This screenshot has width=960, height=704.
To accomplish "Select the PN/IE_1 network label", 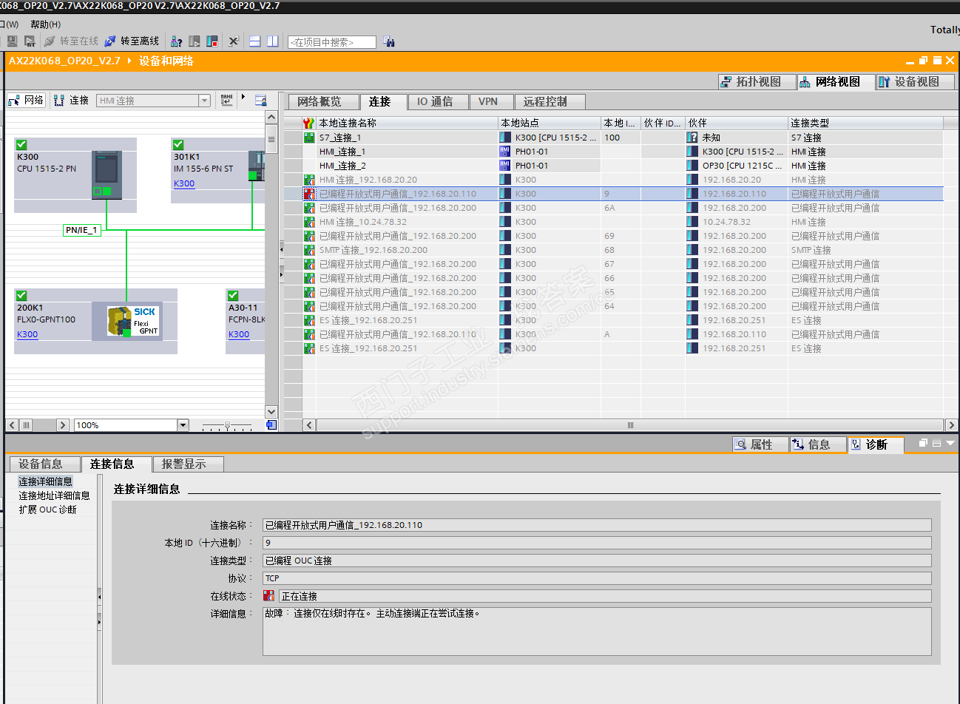I will pos(81,230).
